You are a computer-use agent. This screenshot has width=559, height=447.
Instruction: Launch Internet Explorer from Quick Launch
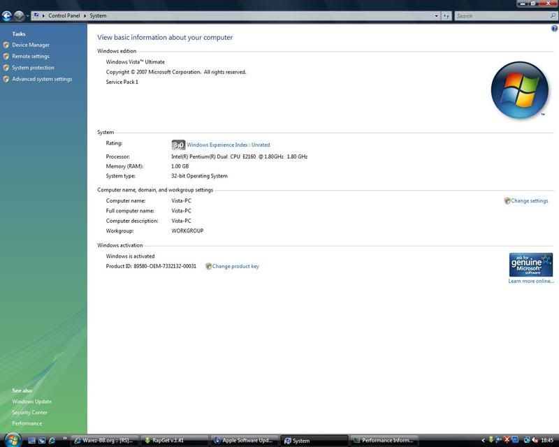[x=52, y=441]
